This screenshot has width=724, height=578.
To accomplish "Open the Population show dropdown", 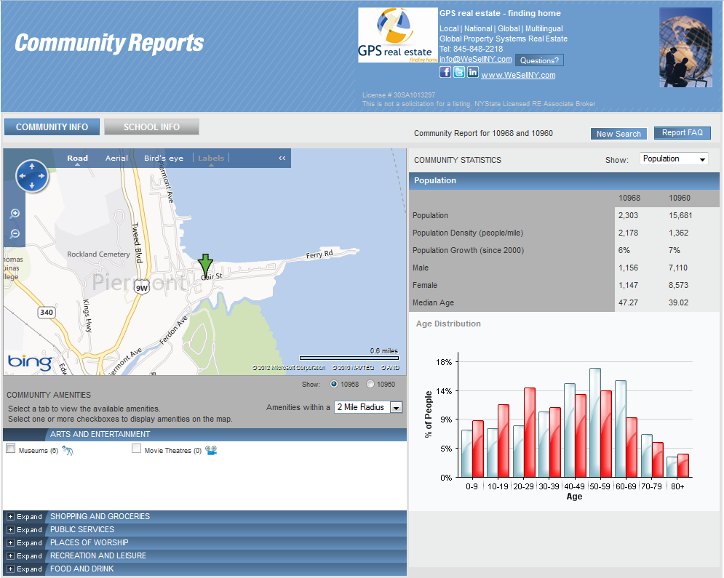I will tap(673, 158).
